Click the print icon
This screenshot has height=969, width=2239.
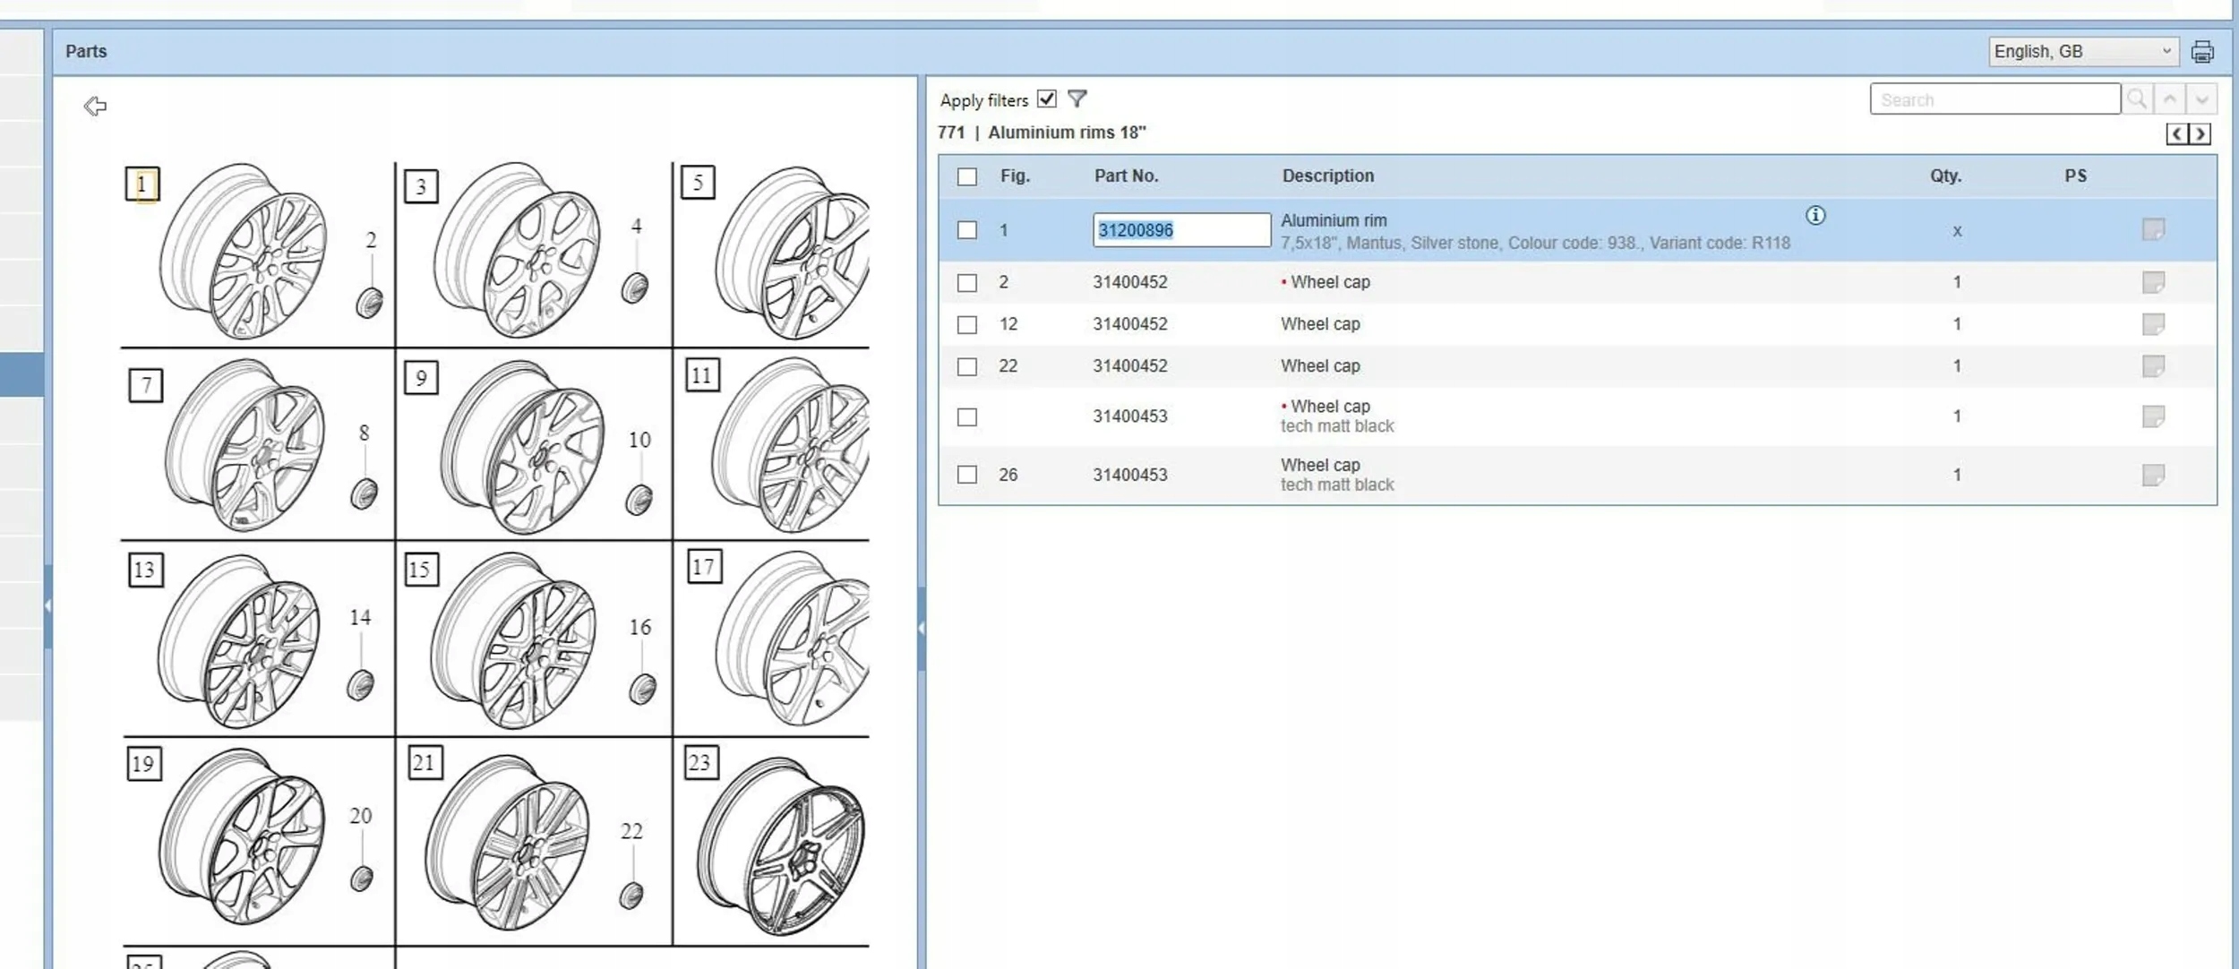(2202, 52)
